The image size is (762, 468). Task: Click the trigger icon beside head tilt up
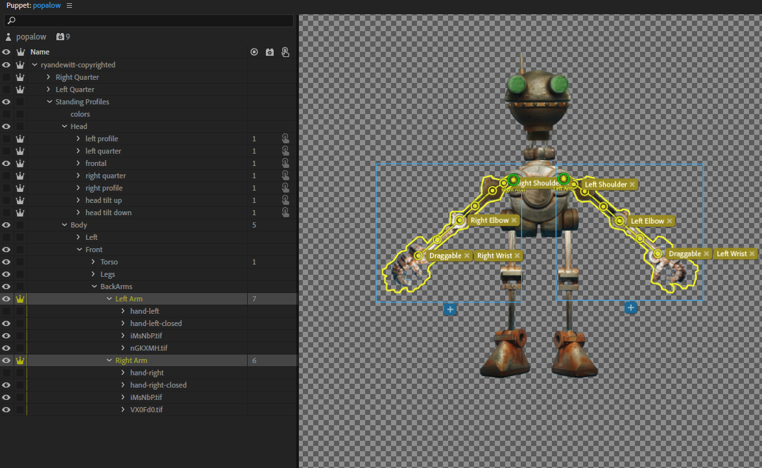pos(285,200)
